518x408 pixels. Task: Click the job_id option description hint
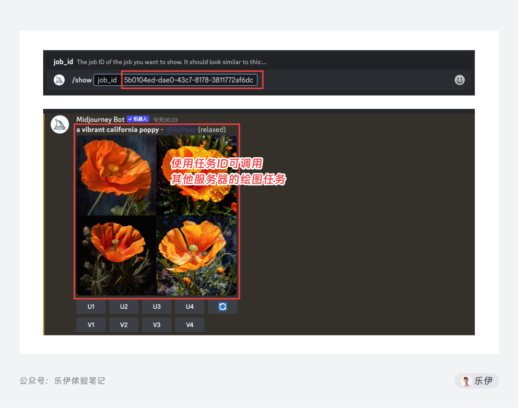171,62
